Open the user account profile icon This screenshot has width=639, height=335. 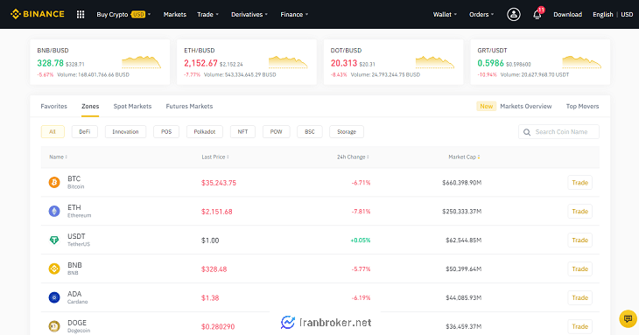pyautogui.click(x=514, y=14)
